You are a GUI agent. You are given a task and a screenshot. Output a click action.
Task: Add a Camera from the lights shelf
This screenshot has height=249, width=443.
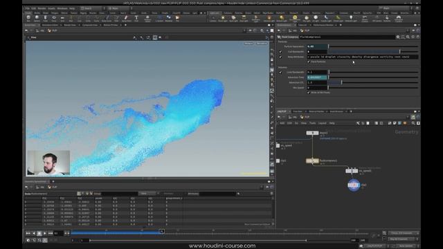click(213, 19)
